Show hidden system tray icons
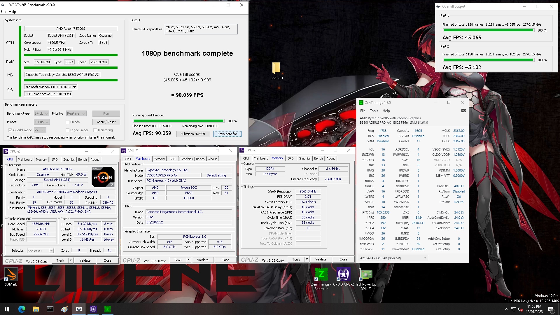 pyautogui.click(x=507, y=309)
